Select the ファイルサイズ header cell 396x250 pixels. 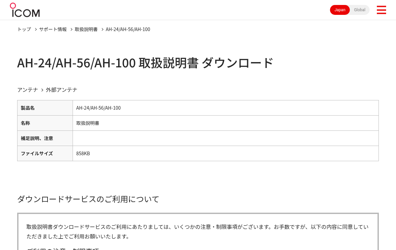click(45, 154)
